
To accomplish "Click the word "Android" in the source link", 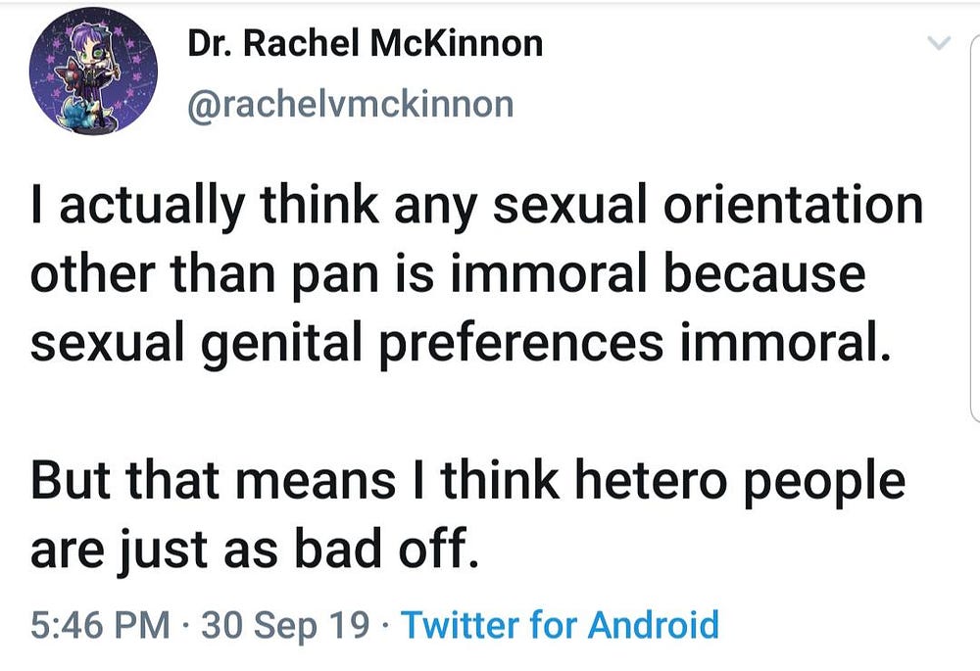I will (x=653, y=625).
